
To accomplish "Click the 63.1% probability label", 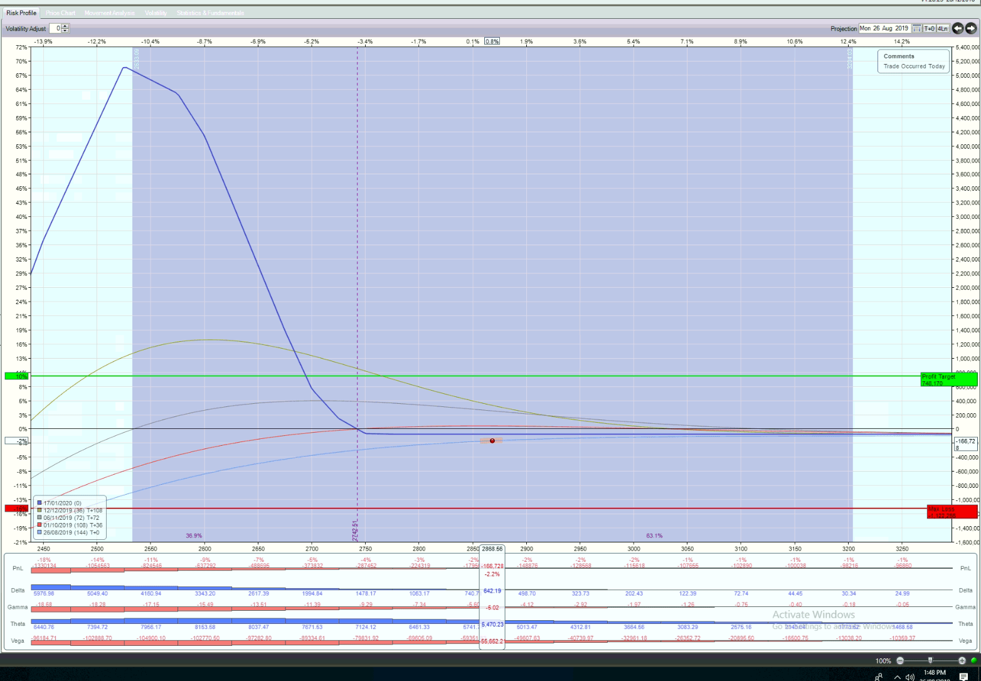I will 654,536.
